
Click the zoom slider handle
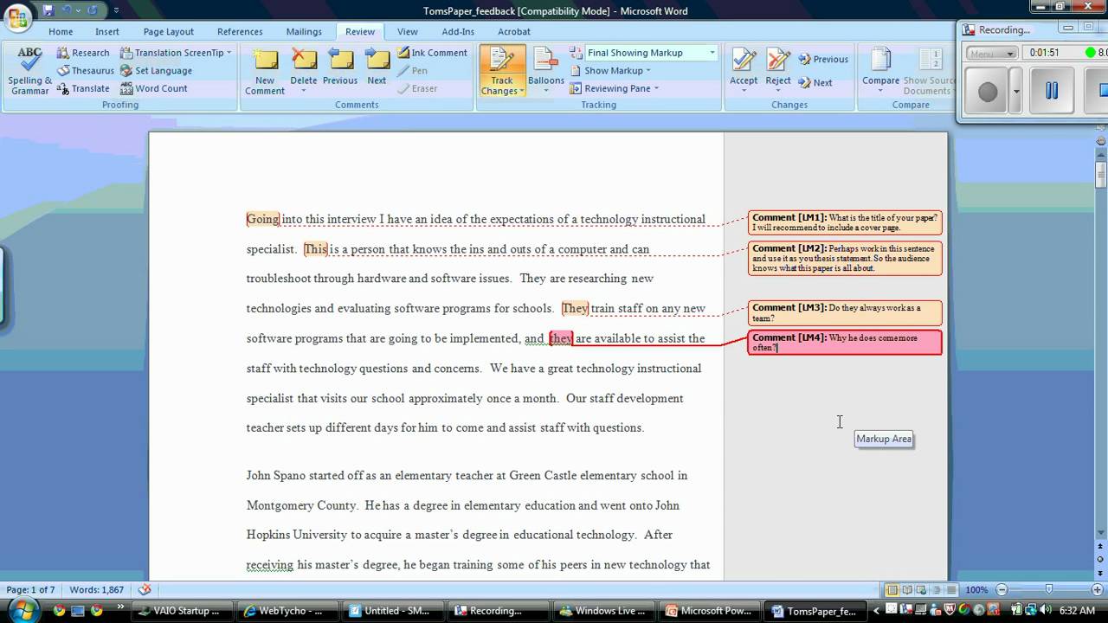[1049, 589]
